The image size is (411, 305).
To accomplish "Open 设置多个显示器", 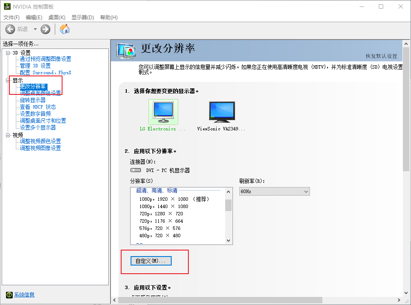I will pyautogui.click(x=38, y=127).
